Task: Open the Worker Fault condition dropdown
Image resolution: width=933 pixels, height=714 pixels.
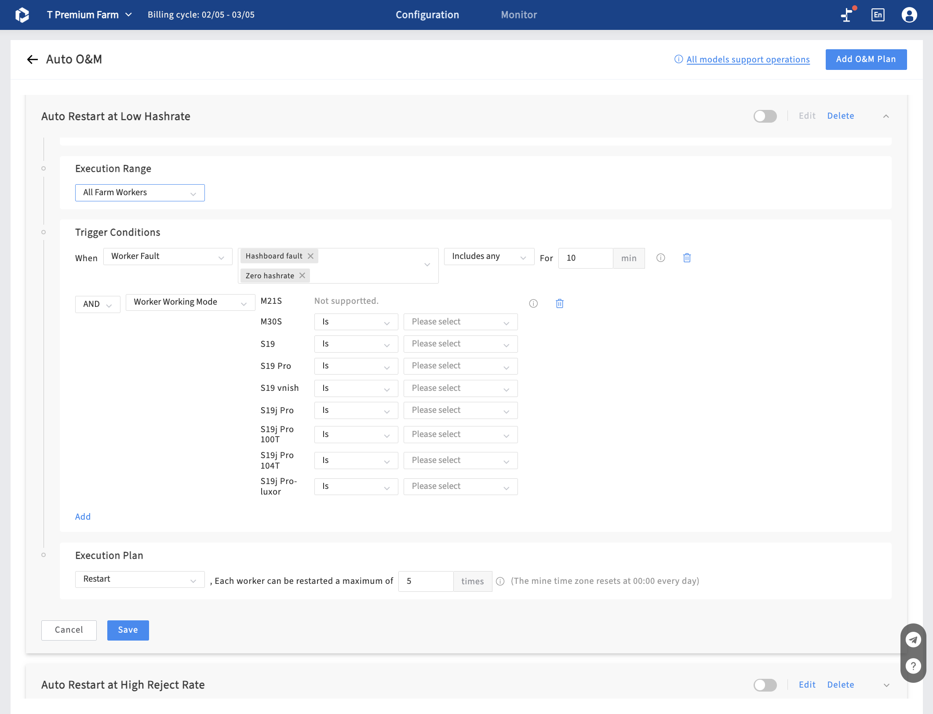Action: click(x=168, y=256)
